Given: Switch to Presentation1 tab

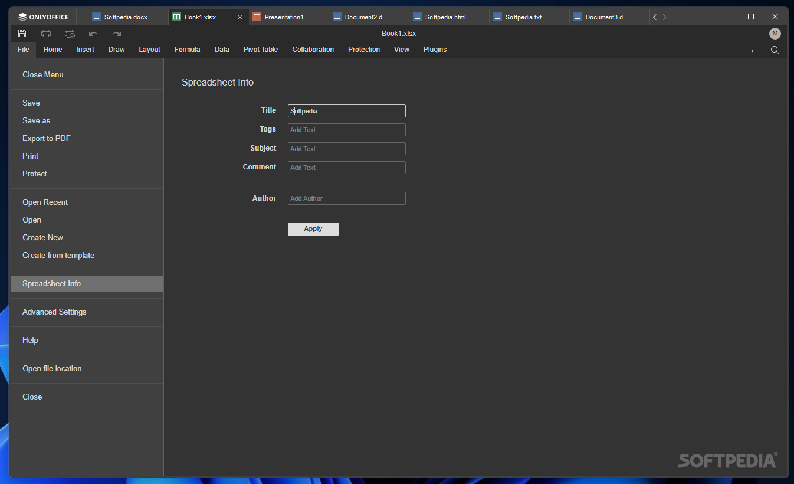Looking at the screenshot, I should click(288, 17).
